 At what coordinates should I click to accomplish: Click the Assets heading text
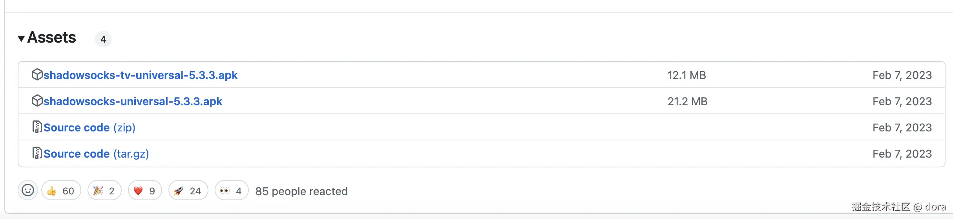(51, 38)
